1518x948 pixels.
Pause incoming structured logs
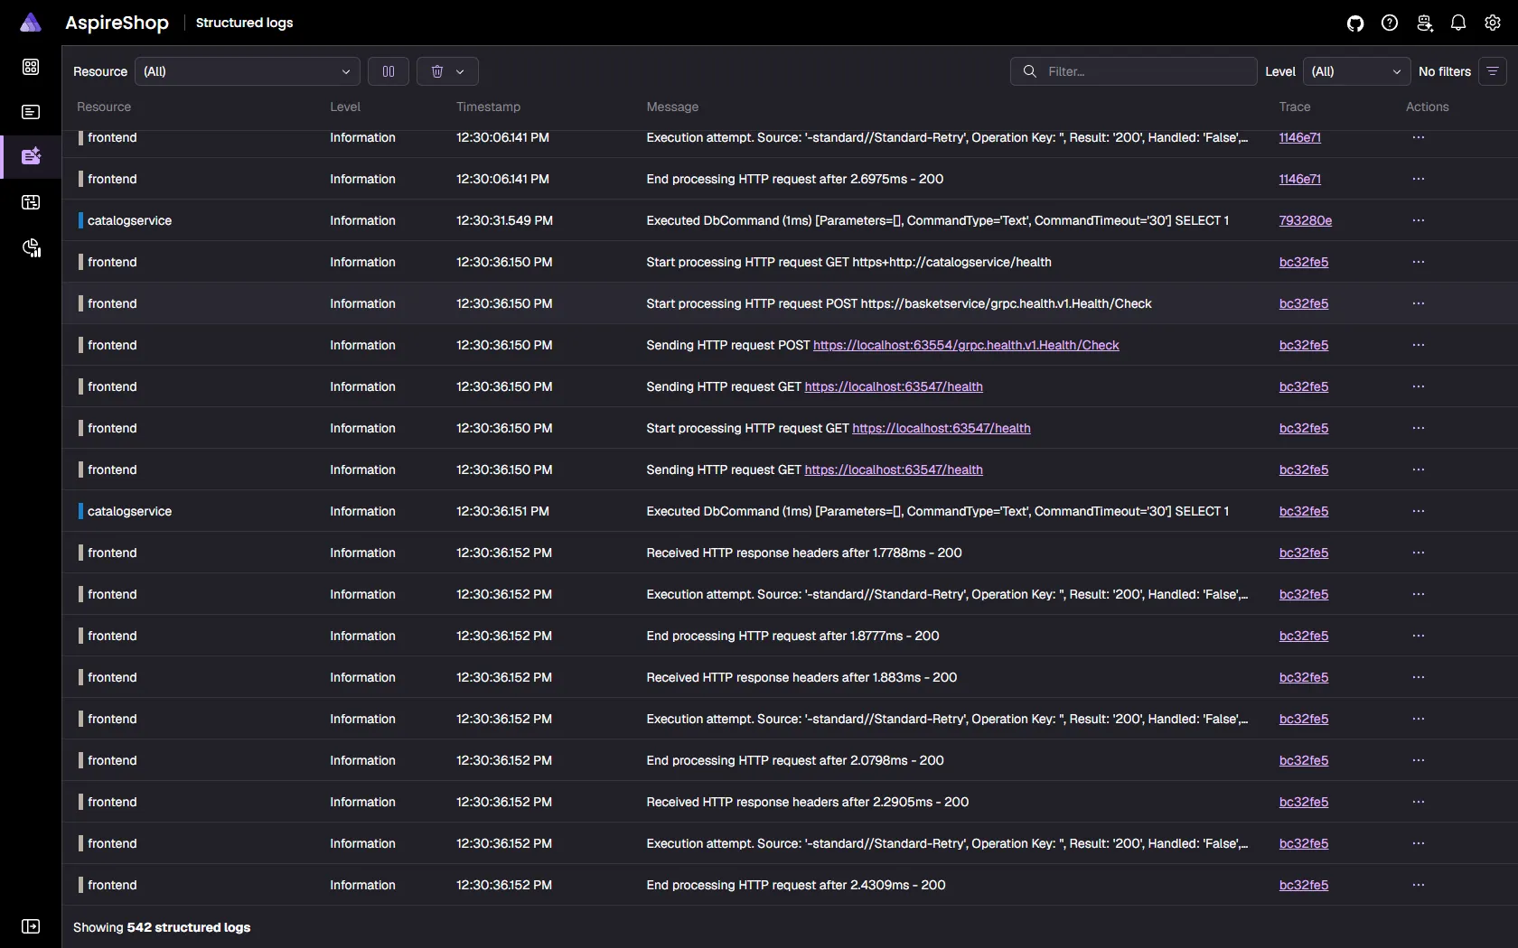click(x=389, y=71)
